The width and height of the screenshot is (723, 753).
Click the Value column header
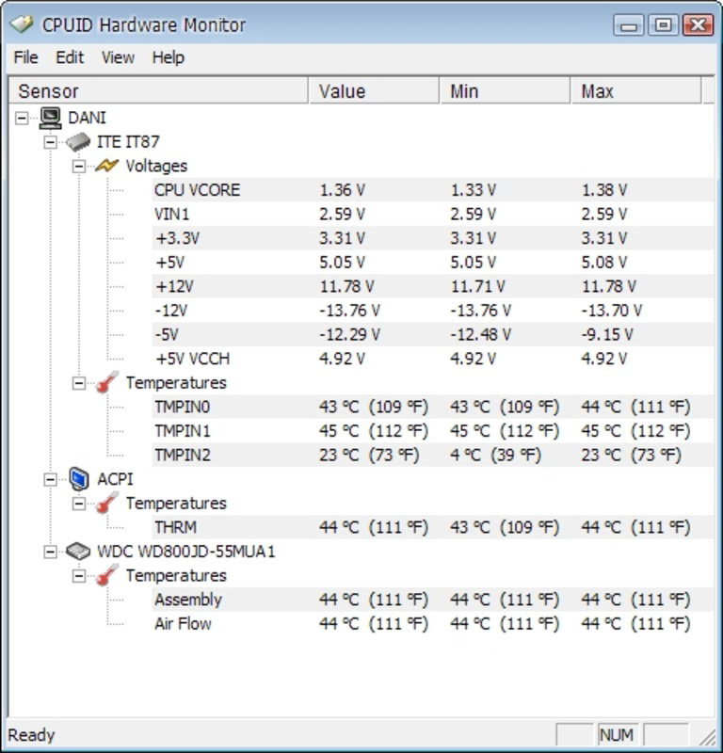pos(374,90)
